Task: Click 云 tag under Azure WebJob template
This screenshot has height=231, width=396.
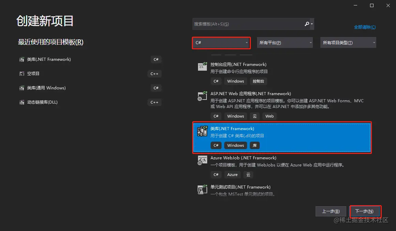Action: pos(248,175)
